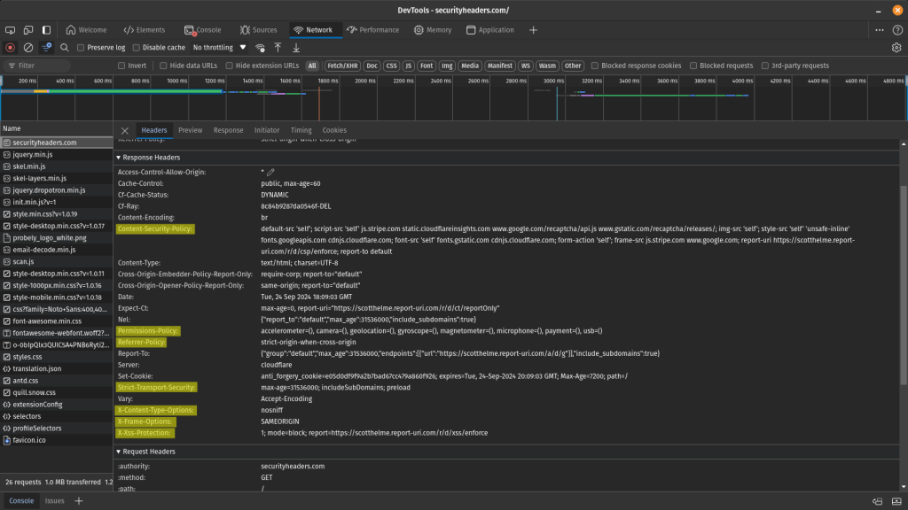This screenshot has width=908, height=510.
Task: Edit Access-Control-Allow-Origin with the pencil control
Action: click(270, 172)
